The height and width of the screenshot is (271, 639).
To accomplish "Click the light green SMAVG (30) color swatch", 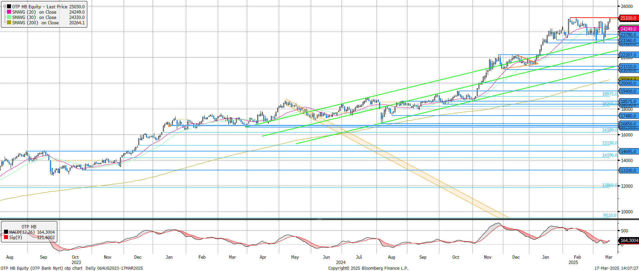I will (x=9, y=17).
